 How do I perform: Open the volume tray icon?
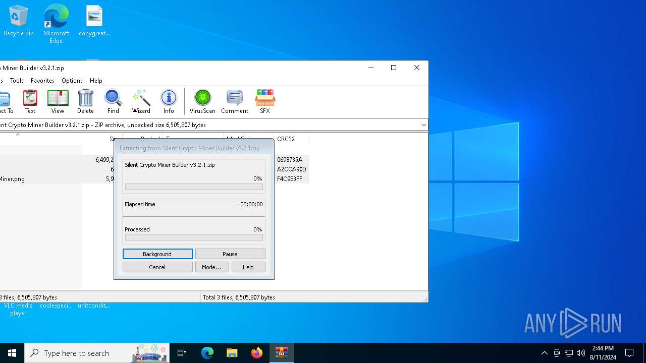tap(581, 353)
